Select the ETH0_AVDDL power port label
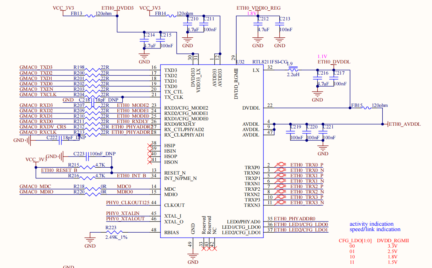 coord(405,124)
